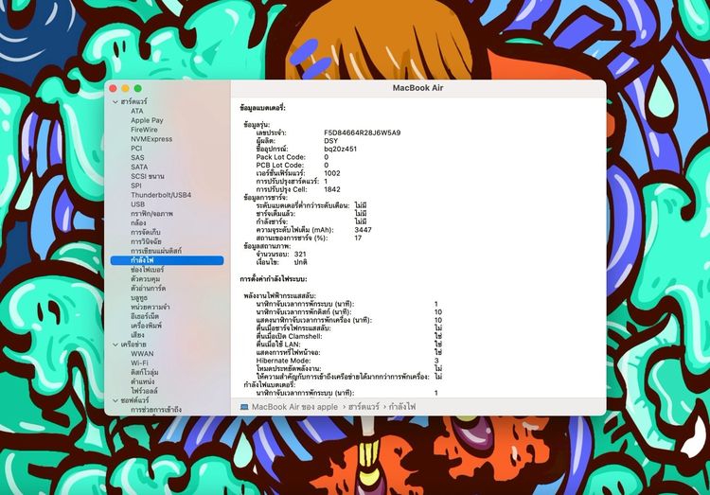Choose the USB item in sidebar
710x495 pixels.
click(138, 203)
